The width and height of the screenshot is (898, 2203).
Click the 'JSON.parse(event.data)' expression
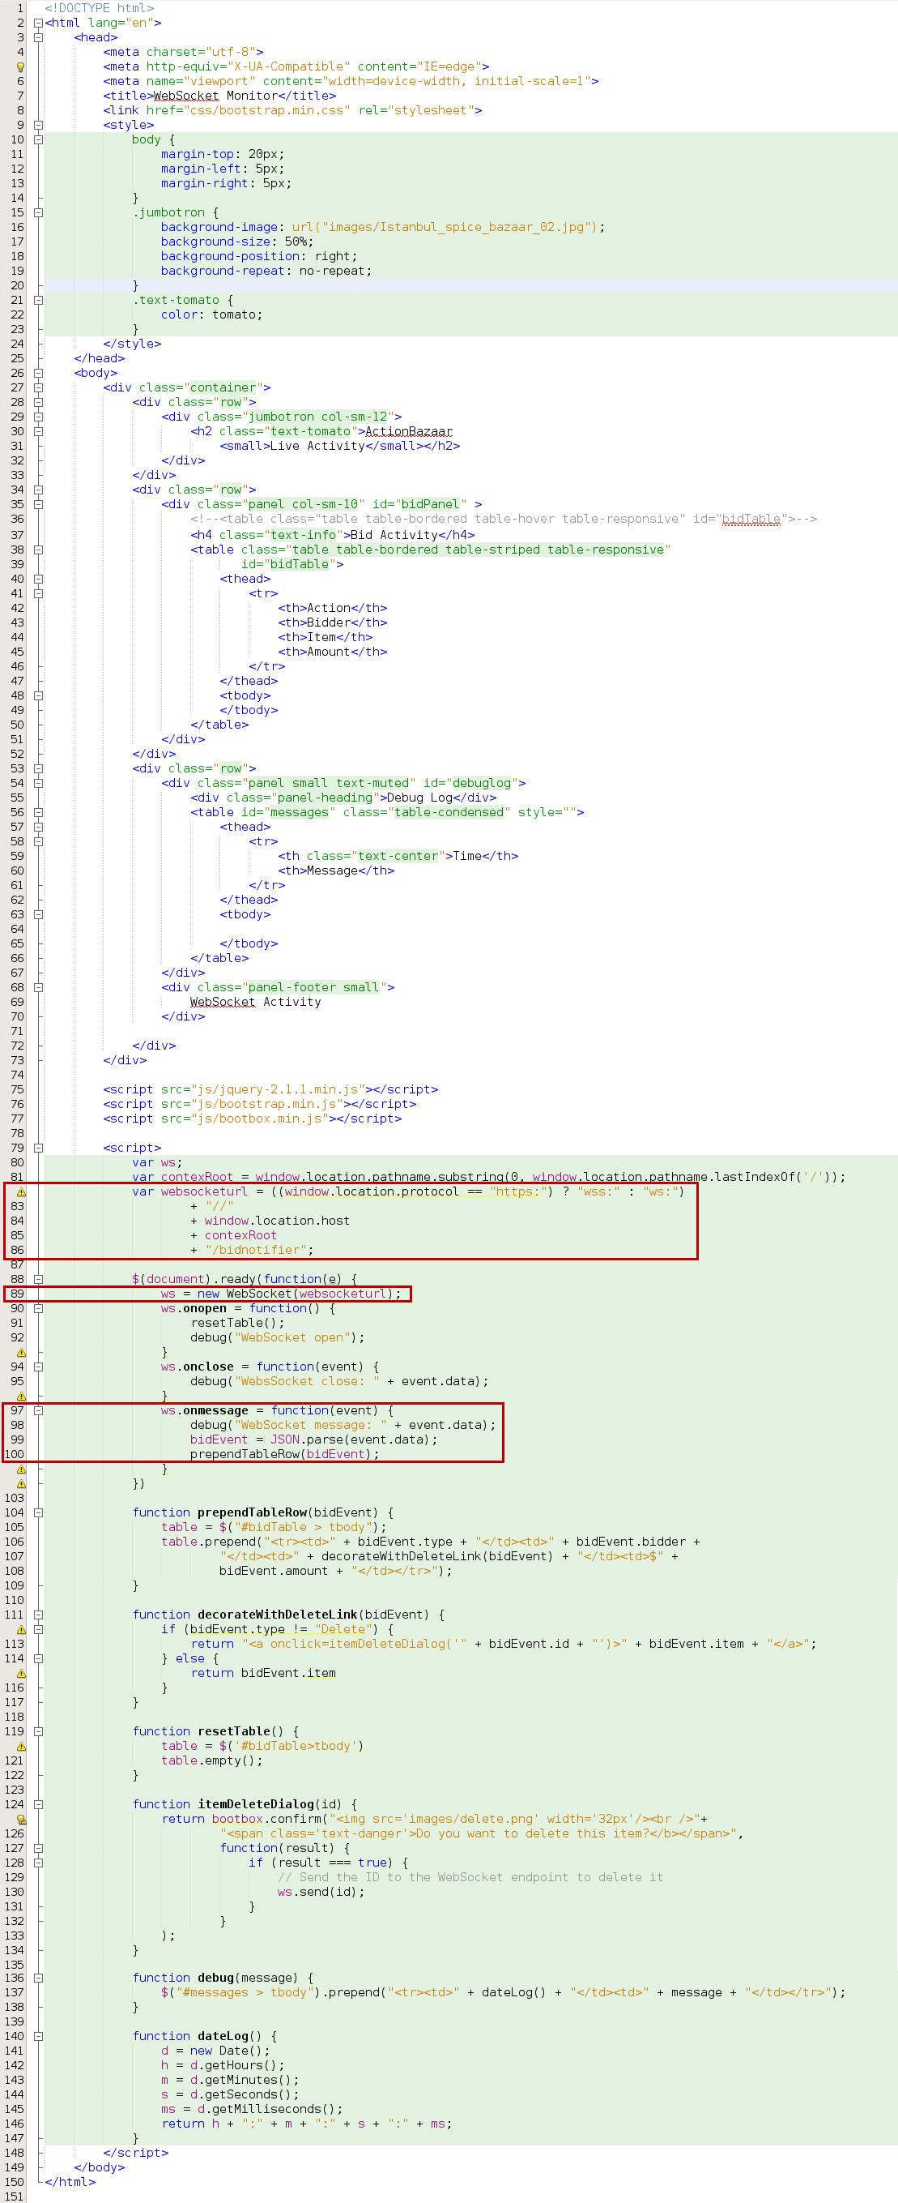pos(351,1440)
